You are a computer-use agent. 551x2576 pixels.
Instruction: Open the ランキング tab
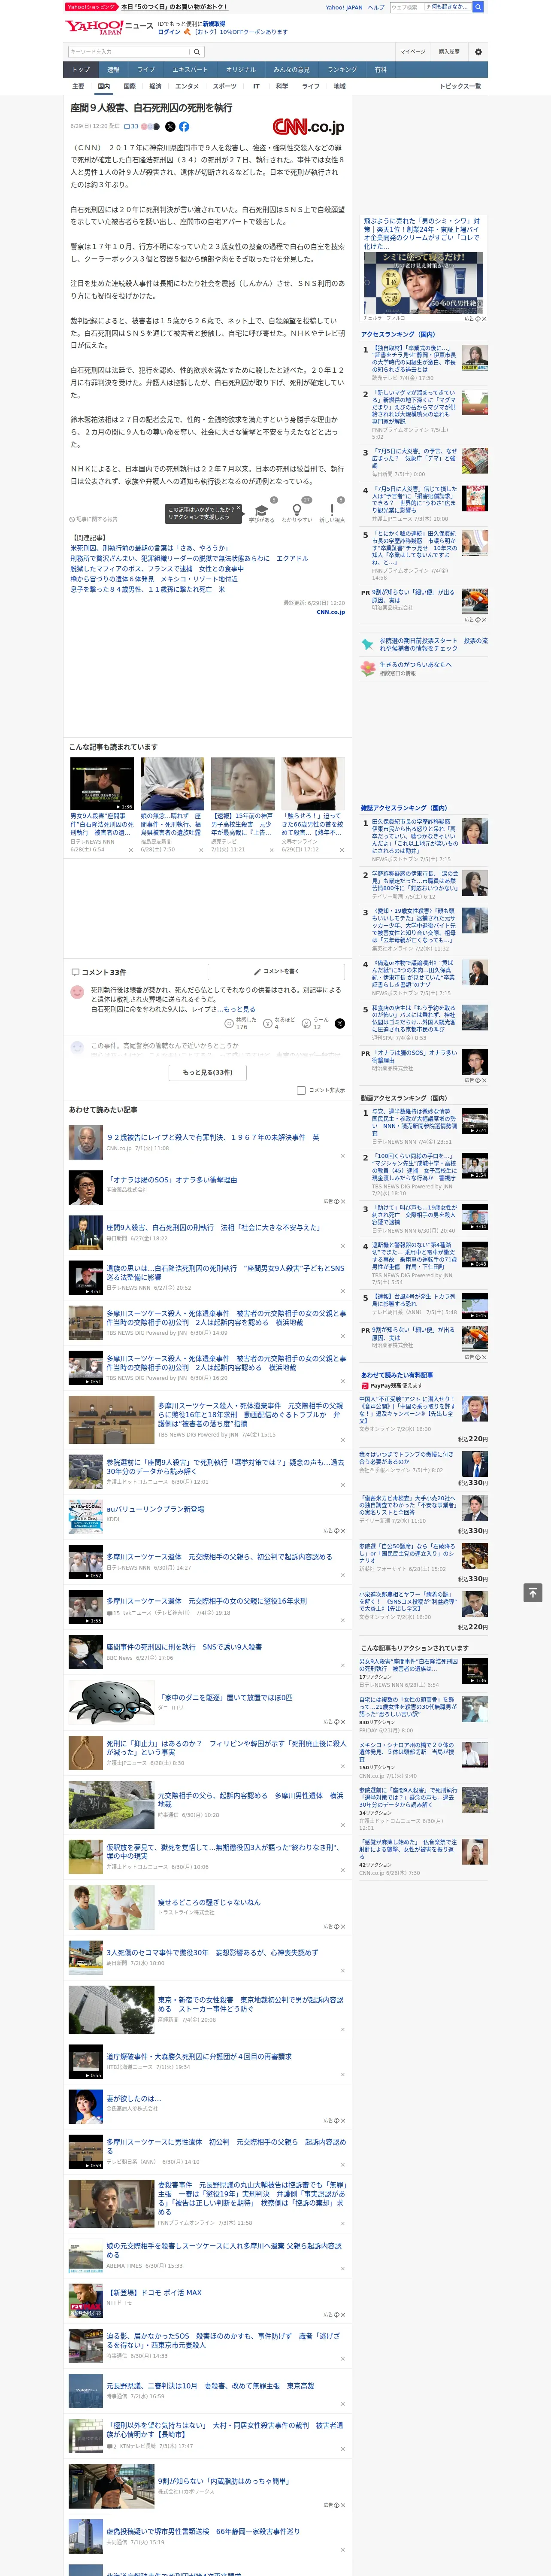click(342, 70)
